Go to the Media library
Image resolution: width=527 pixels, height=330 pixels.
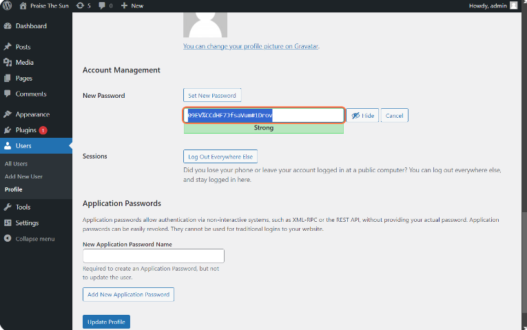tap(24, 63)
